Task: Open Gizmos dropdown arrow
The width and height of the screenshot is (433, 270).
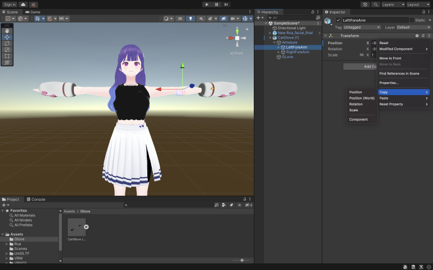Action: [251, 18]
